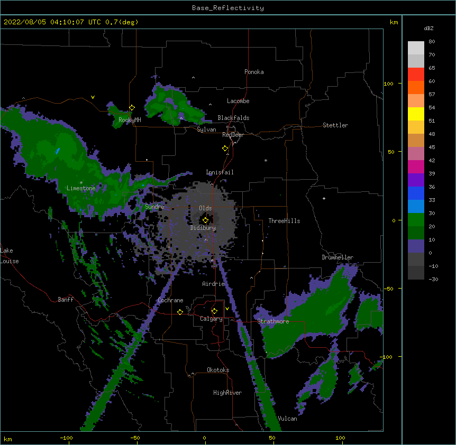Screen dimensions: 456x445
Task: Click the Olds town label
Action: [205, 208]
